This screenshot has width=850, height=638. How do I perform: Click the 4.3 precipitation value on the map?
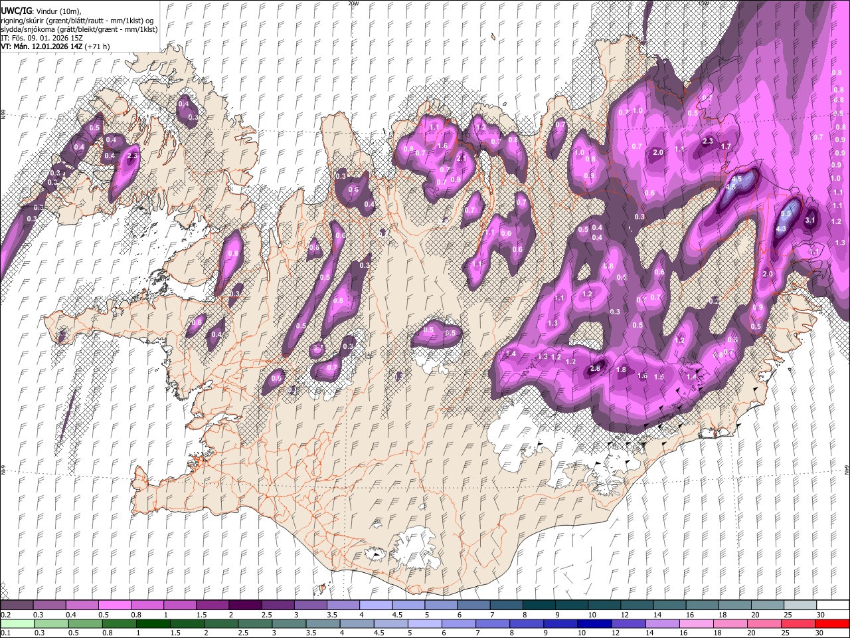tap(781, 229)
